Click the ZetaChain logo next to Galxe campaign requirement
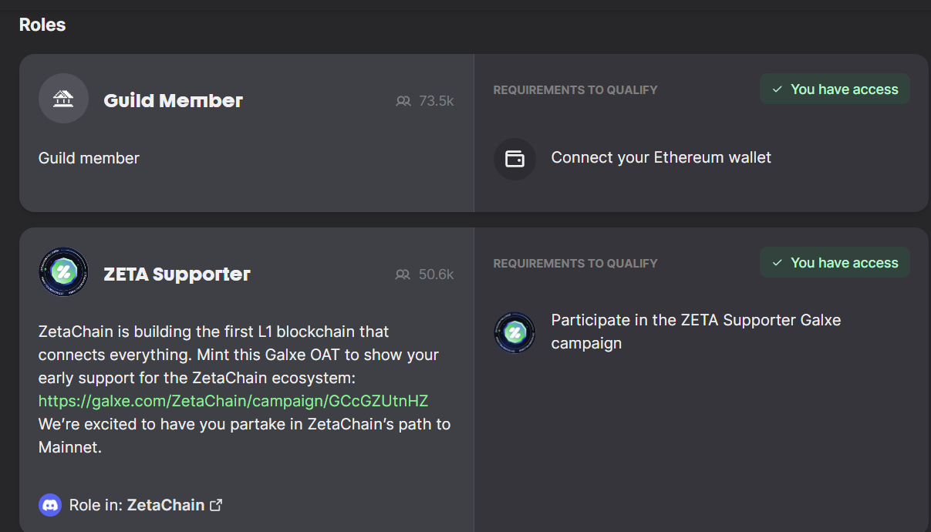Viewport: 931px width, 532px height. tap(514, 332)
